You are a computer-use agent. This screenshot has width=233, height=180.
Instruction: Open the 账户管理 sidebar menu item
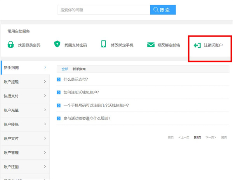click(25, 152)
